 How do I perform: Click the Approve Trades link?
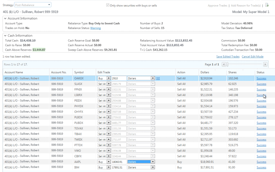click(x=217, y=6)
